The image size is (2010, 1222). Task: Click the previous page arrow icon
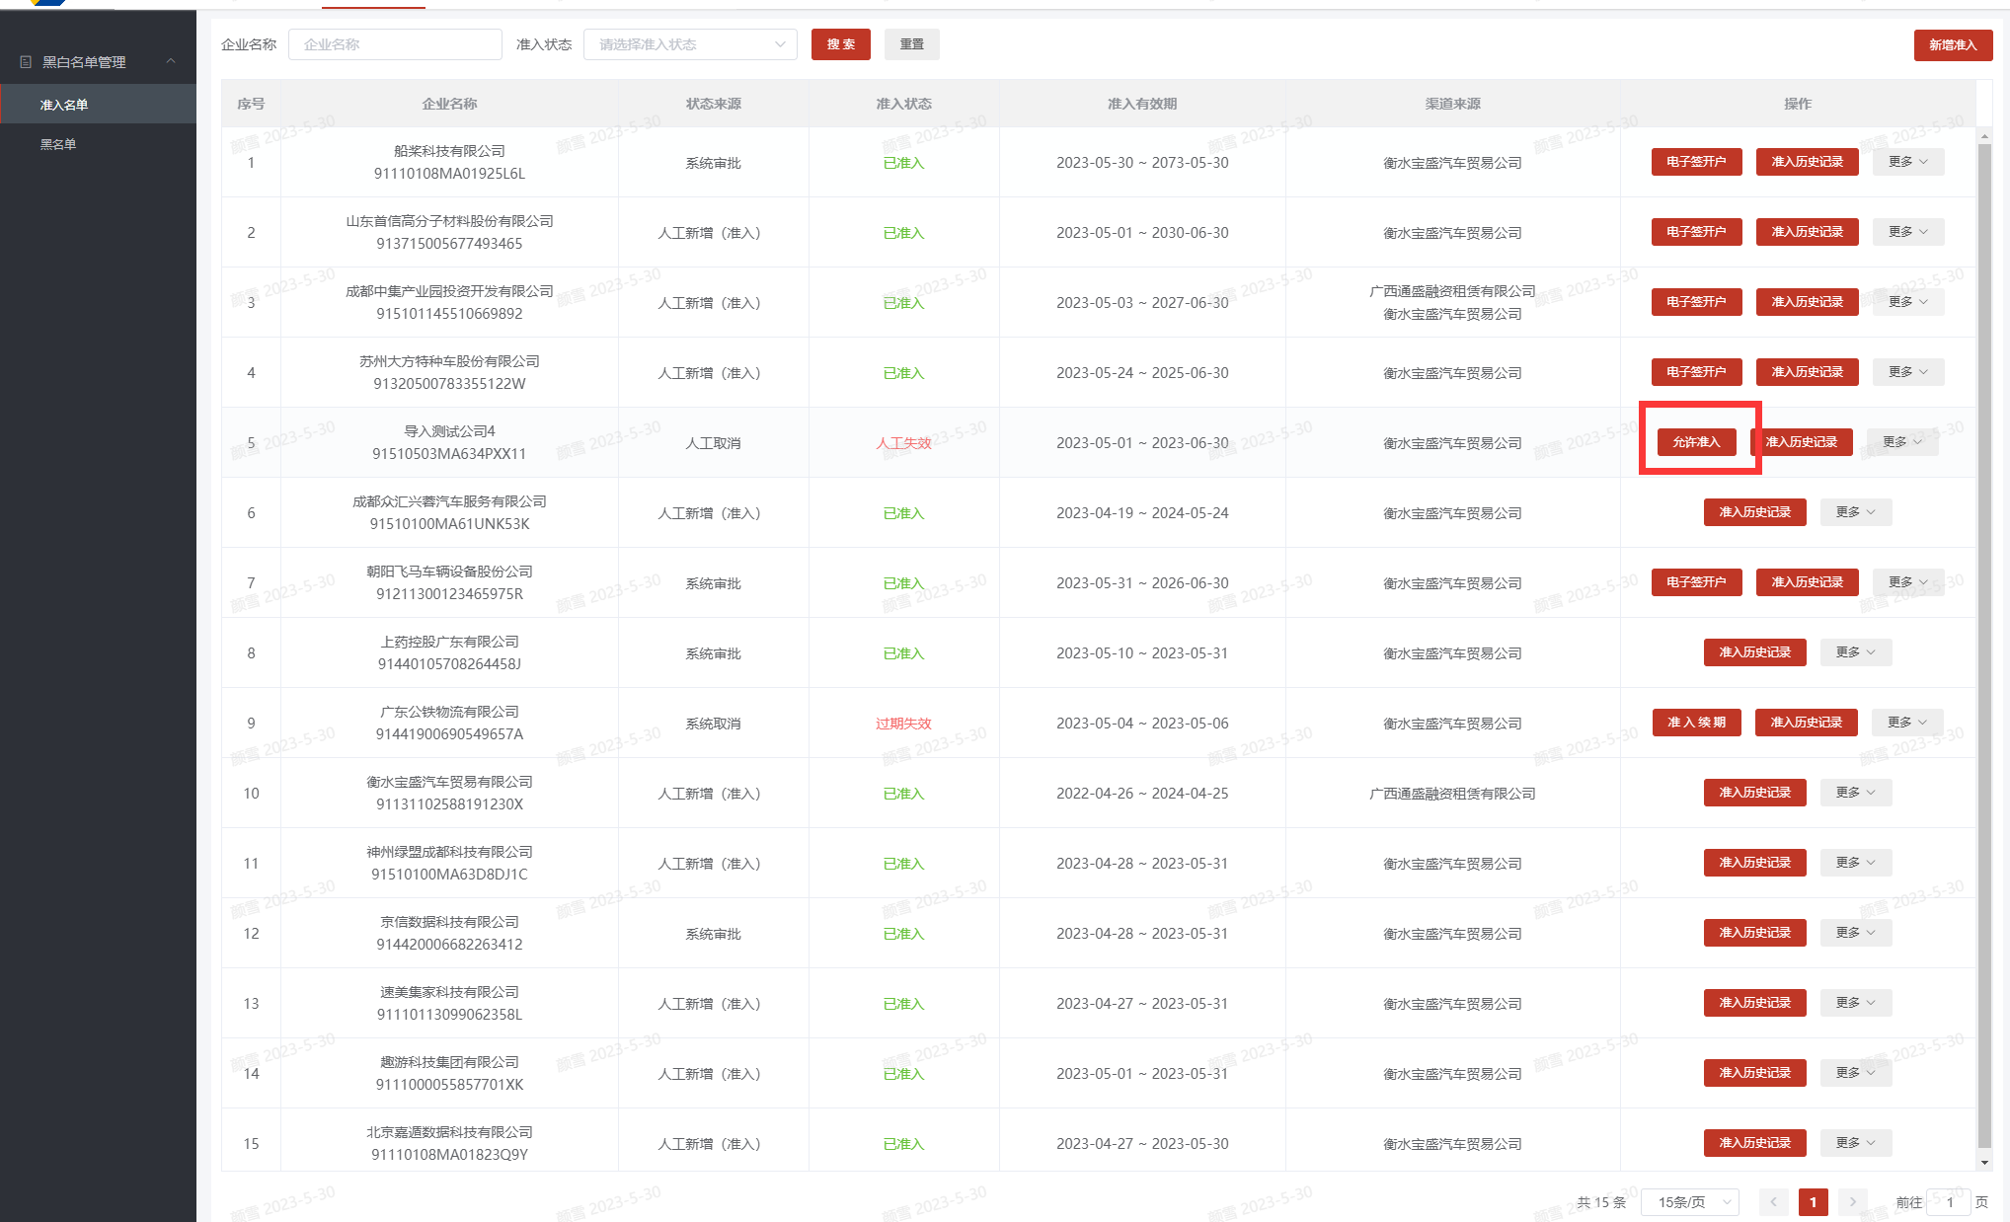(1773, 1202)
